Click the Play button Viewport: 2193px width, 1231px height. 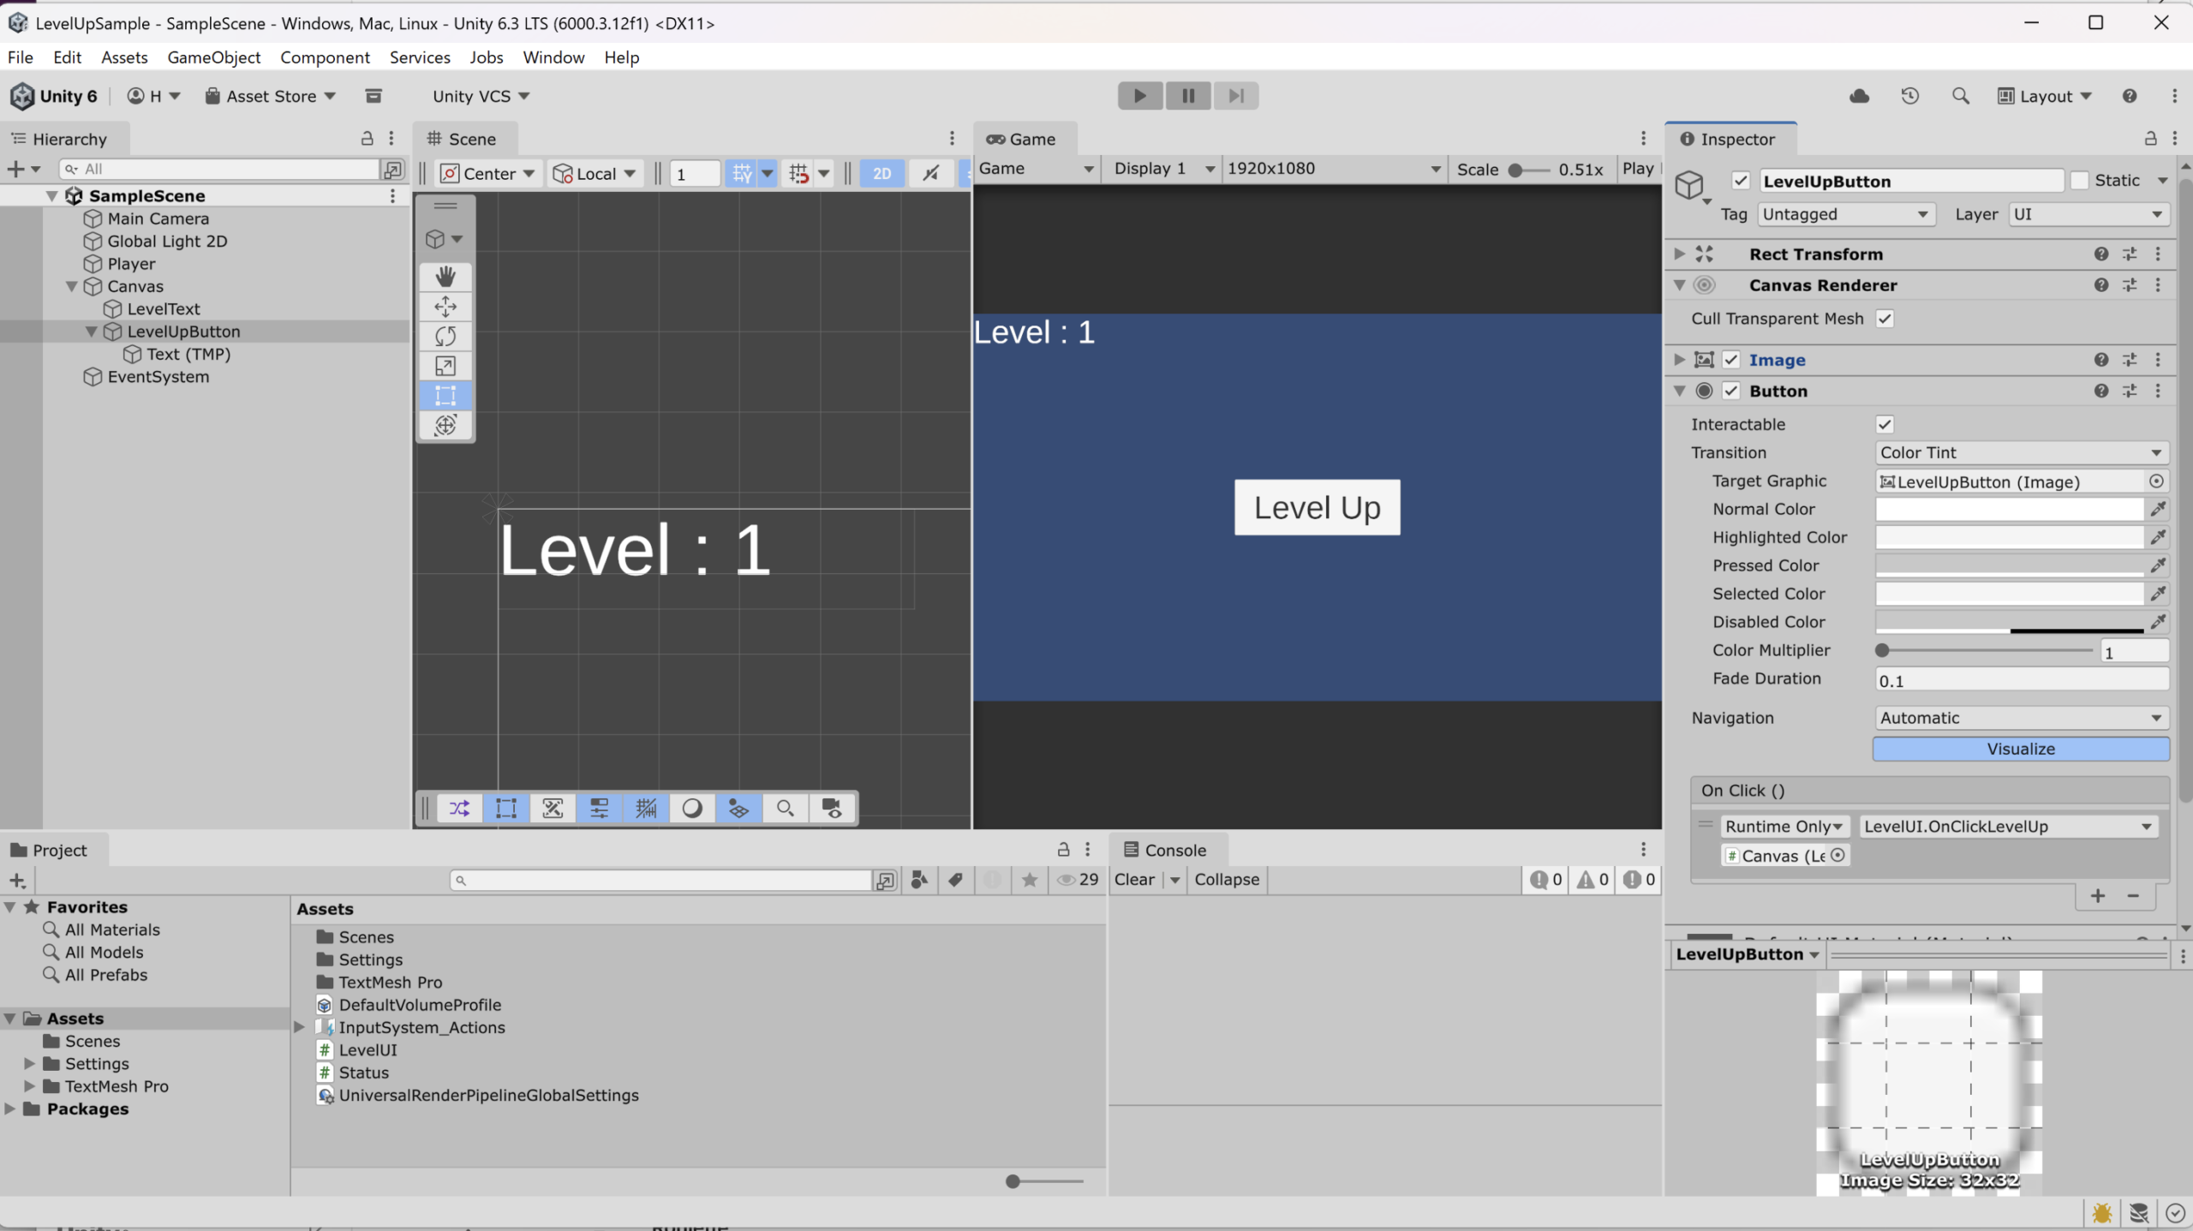click(x=1139, y=96)
